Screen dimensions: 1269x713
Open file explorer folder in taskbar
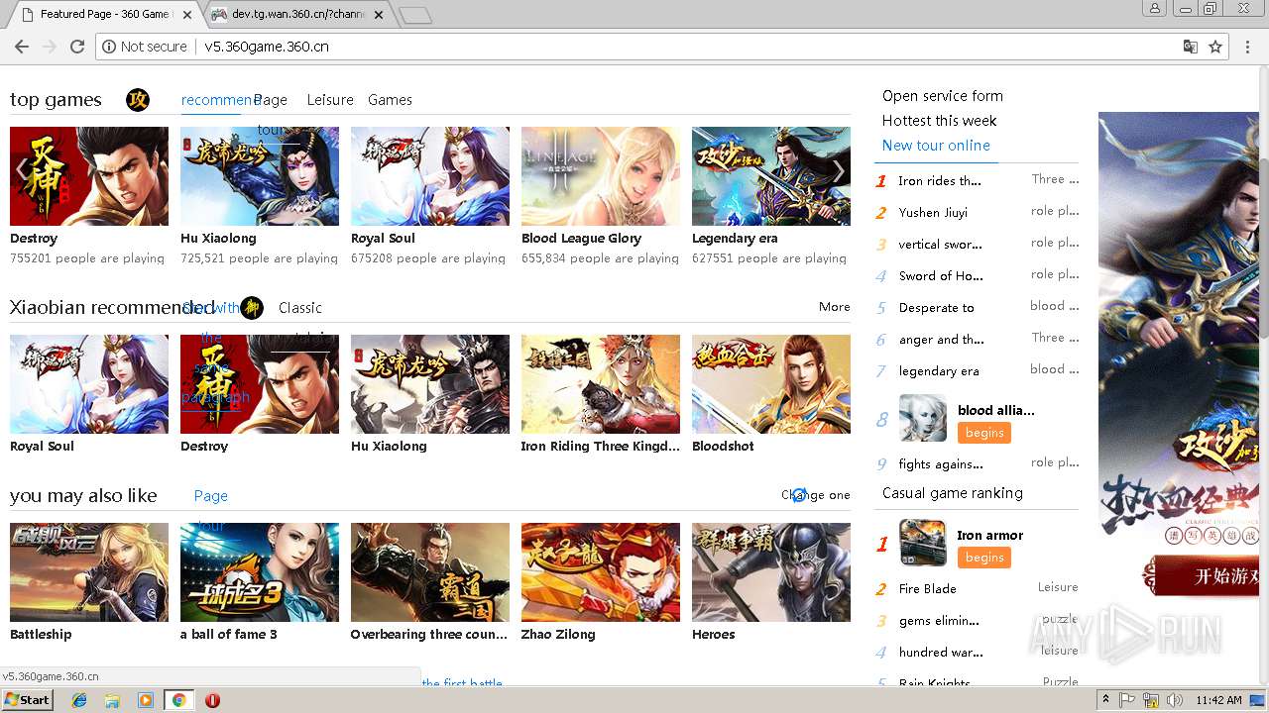coord(112,700)
